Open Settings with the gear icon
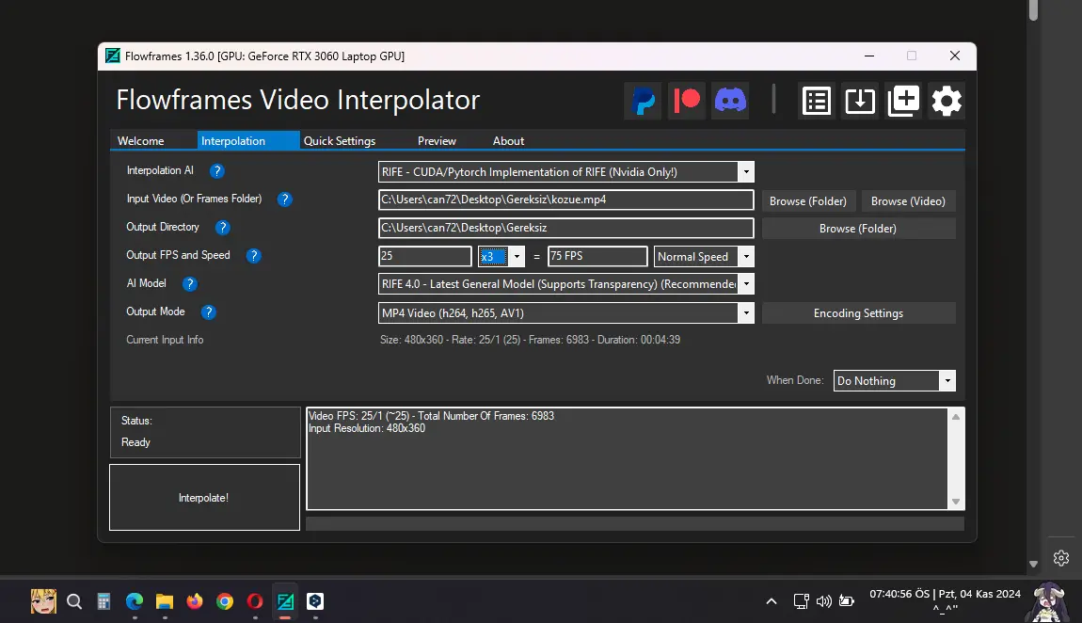The image size is (1082, 623). click(x=947, y=101)
